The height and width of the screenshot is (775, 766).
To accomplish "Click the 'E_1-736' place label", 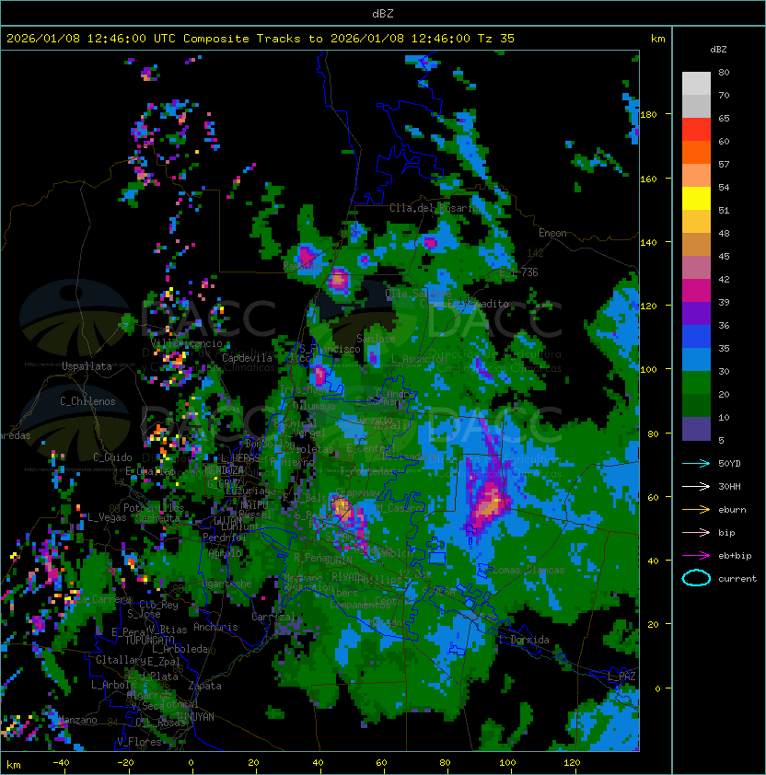I will point(518,272).
